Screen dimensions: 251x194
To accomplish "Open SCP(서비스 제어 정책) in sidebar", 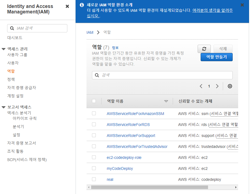I will 27,160.
